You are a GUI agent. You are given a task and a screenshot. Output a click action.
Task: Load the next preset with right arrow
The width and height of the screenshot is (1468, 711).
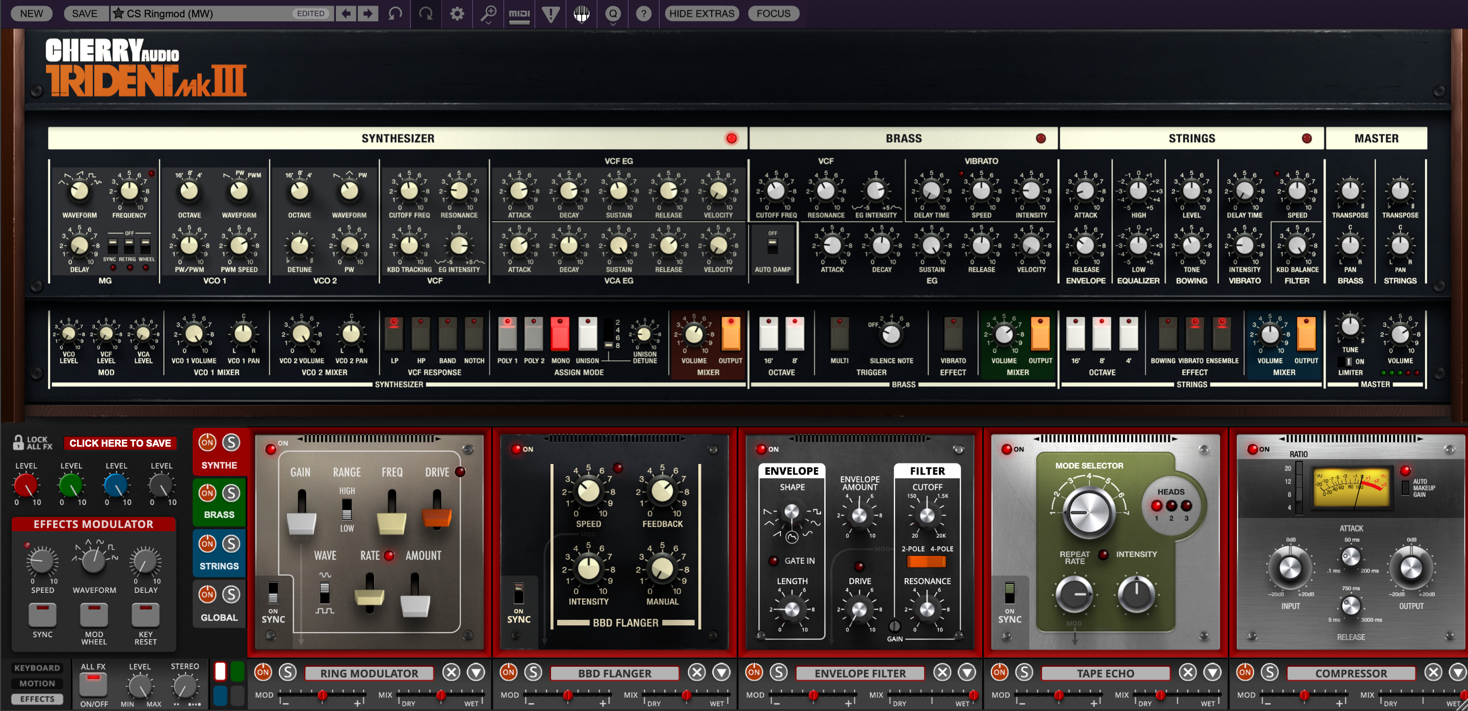(368, 13)
